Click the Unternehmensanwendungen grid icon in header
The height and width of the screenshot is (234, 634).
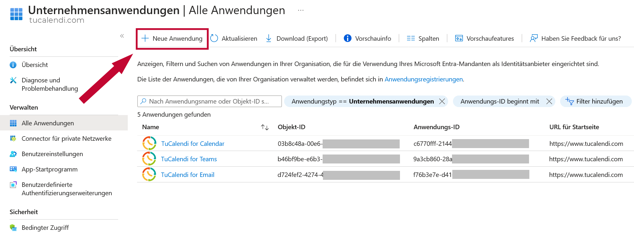pos(16,14)
